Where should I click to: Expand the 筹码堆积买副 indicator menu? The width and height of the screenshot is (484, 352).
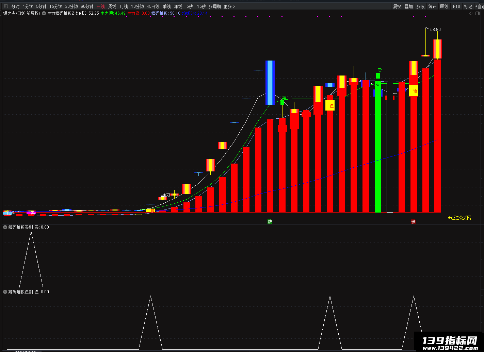5,227
